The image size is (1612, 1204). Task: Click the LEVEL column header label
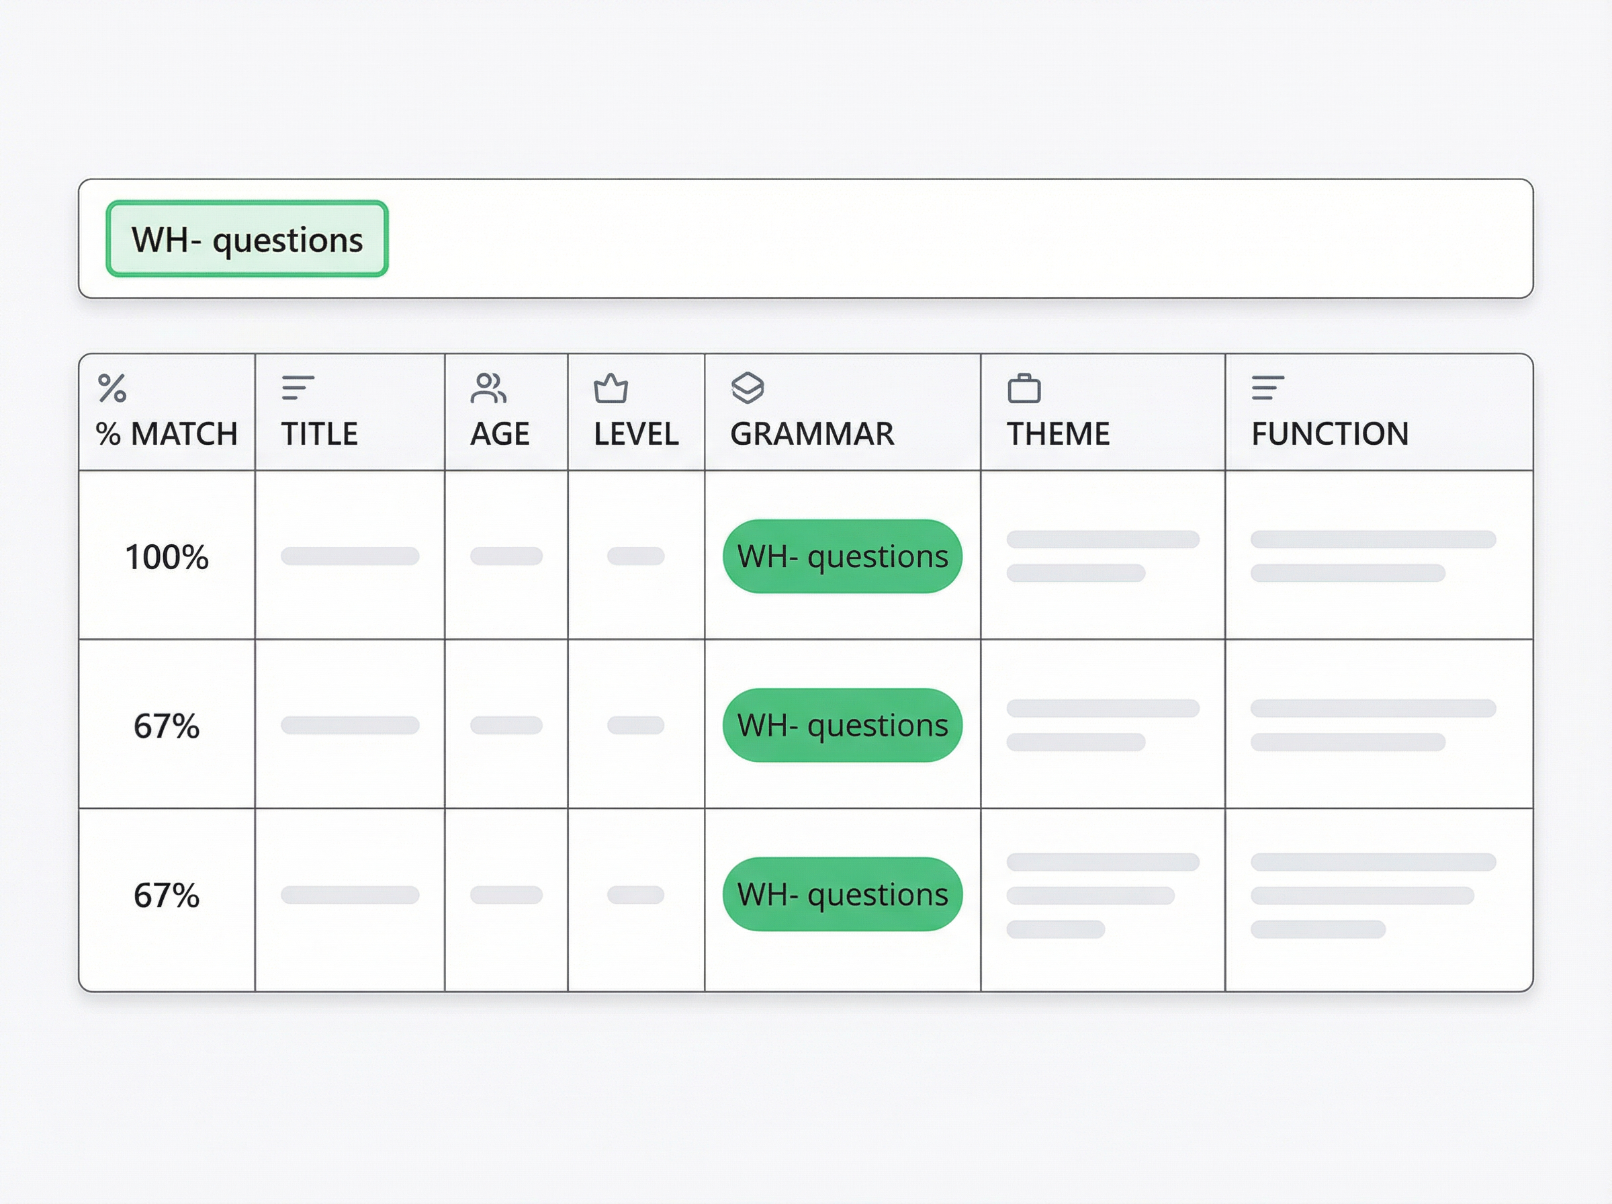pyautogui.click(x=635, y=433)
